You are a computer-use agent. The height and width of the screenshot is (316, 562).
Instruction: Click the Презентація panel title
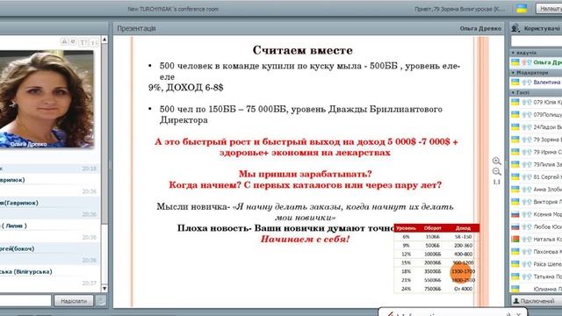tap(137, 28)
